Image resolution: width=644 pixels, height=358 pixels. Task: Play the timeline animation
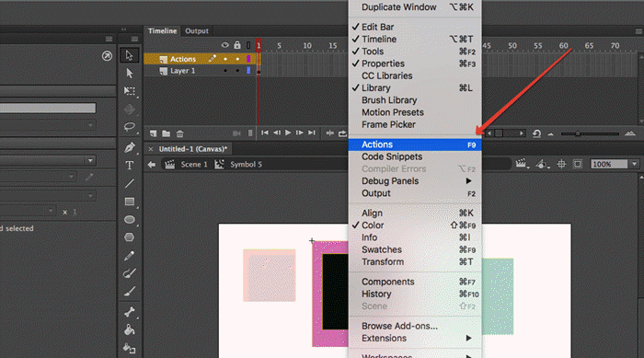point(288,133)
